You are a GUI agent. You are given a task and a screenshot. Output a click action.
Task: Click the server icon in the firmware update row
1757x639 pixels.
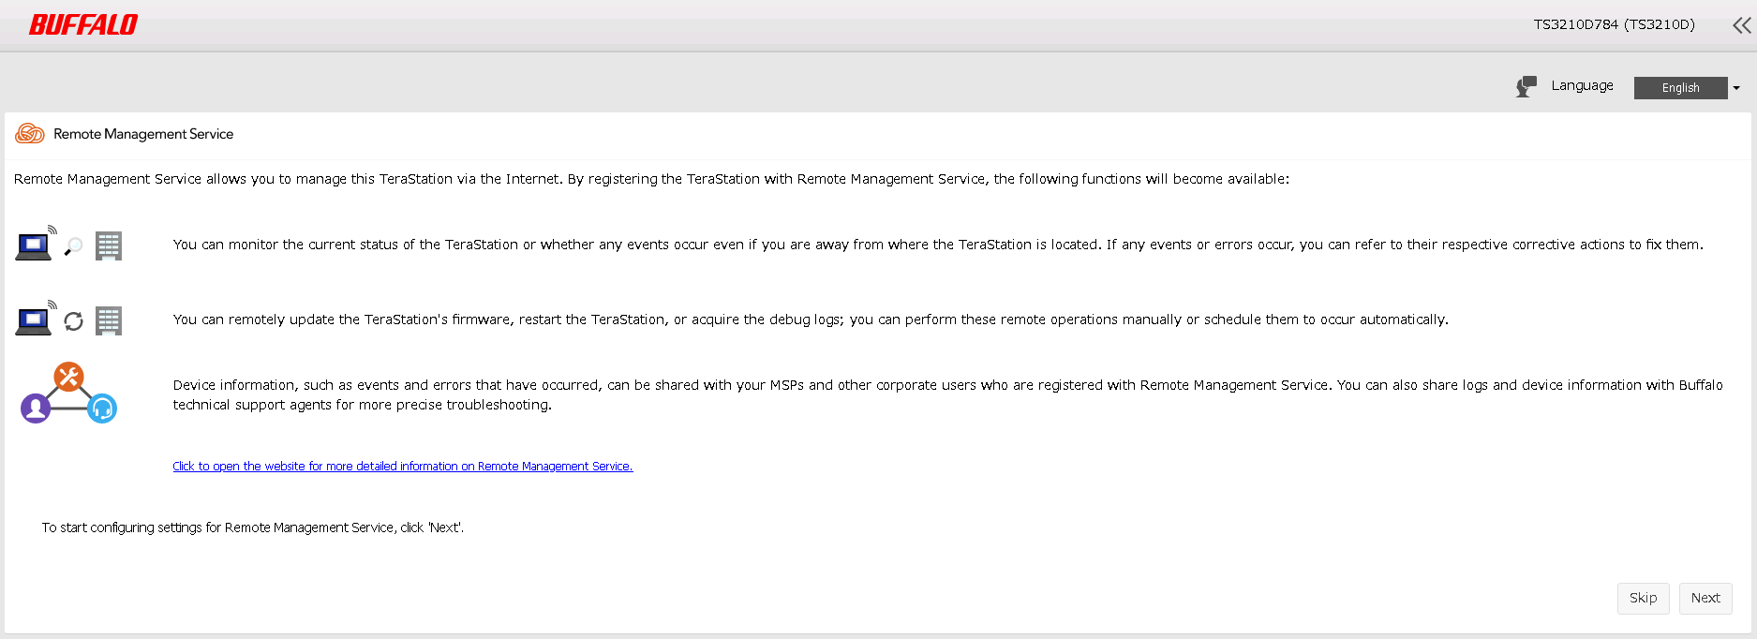tap(109, 321)
